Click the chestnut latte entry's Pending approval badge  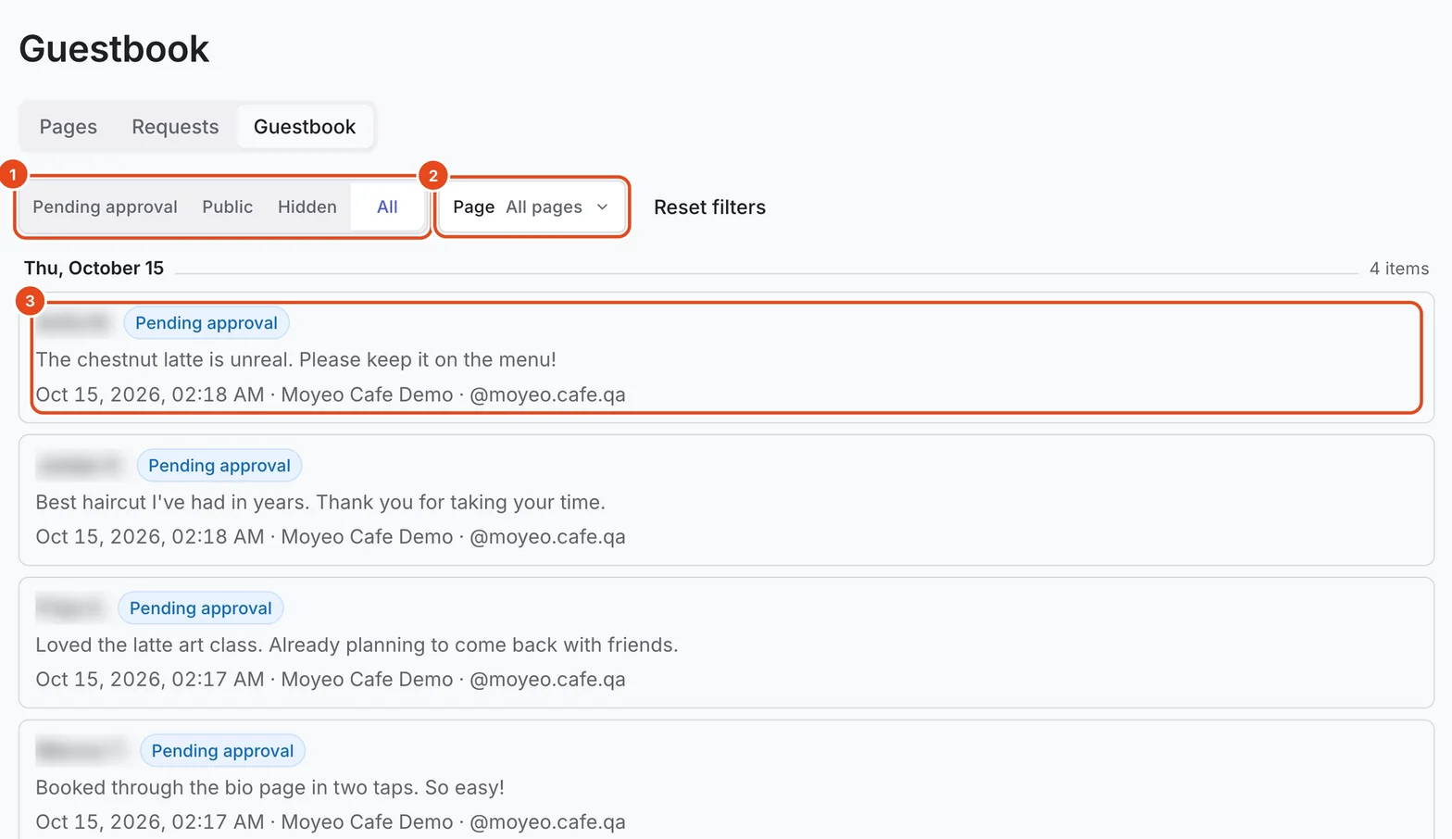click(x=207, y=323)
